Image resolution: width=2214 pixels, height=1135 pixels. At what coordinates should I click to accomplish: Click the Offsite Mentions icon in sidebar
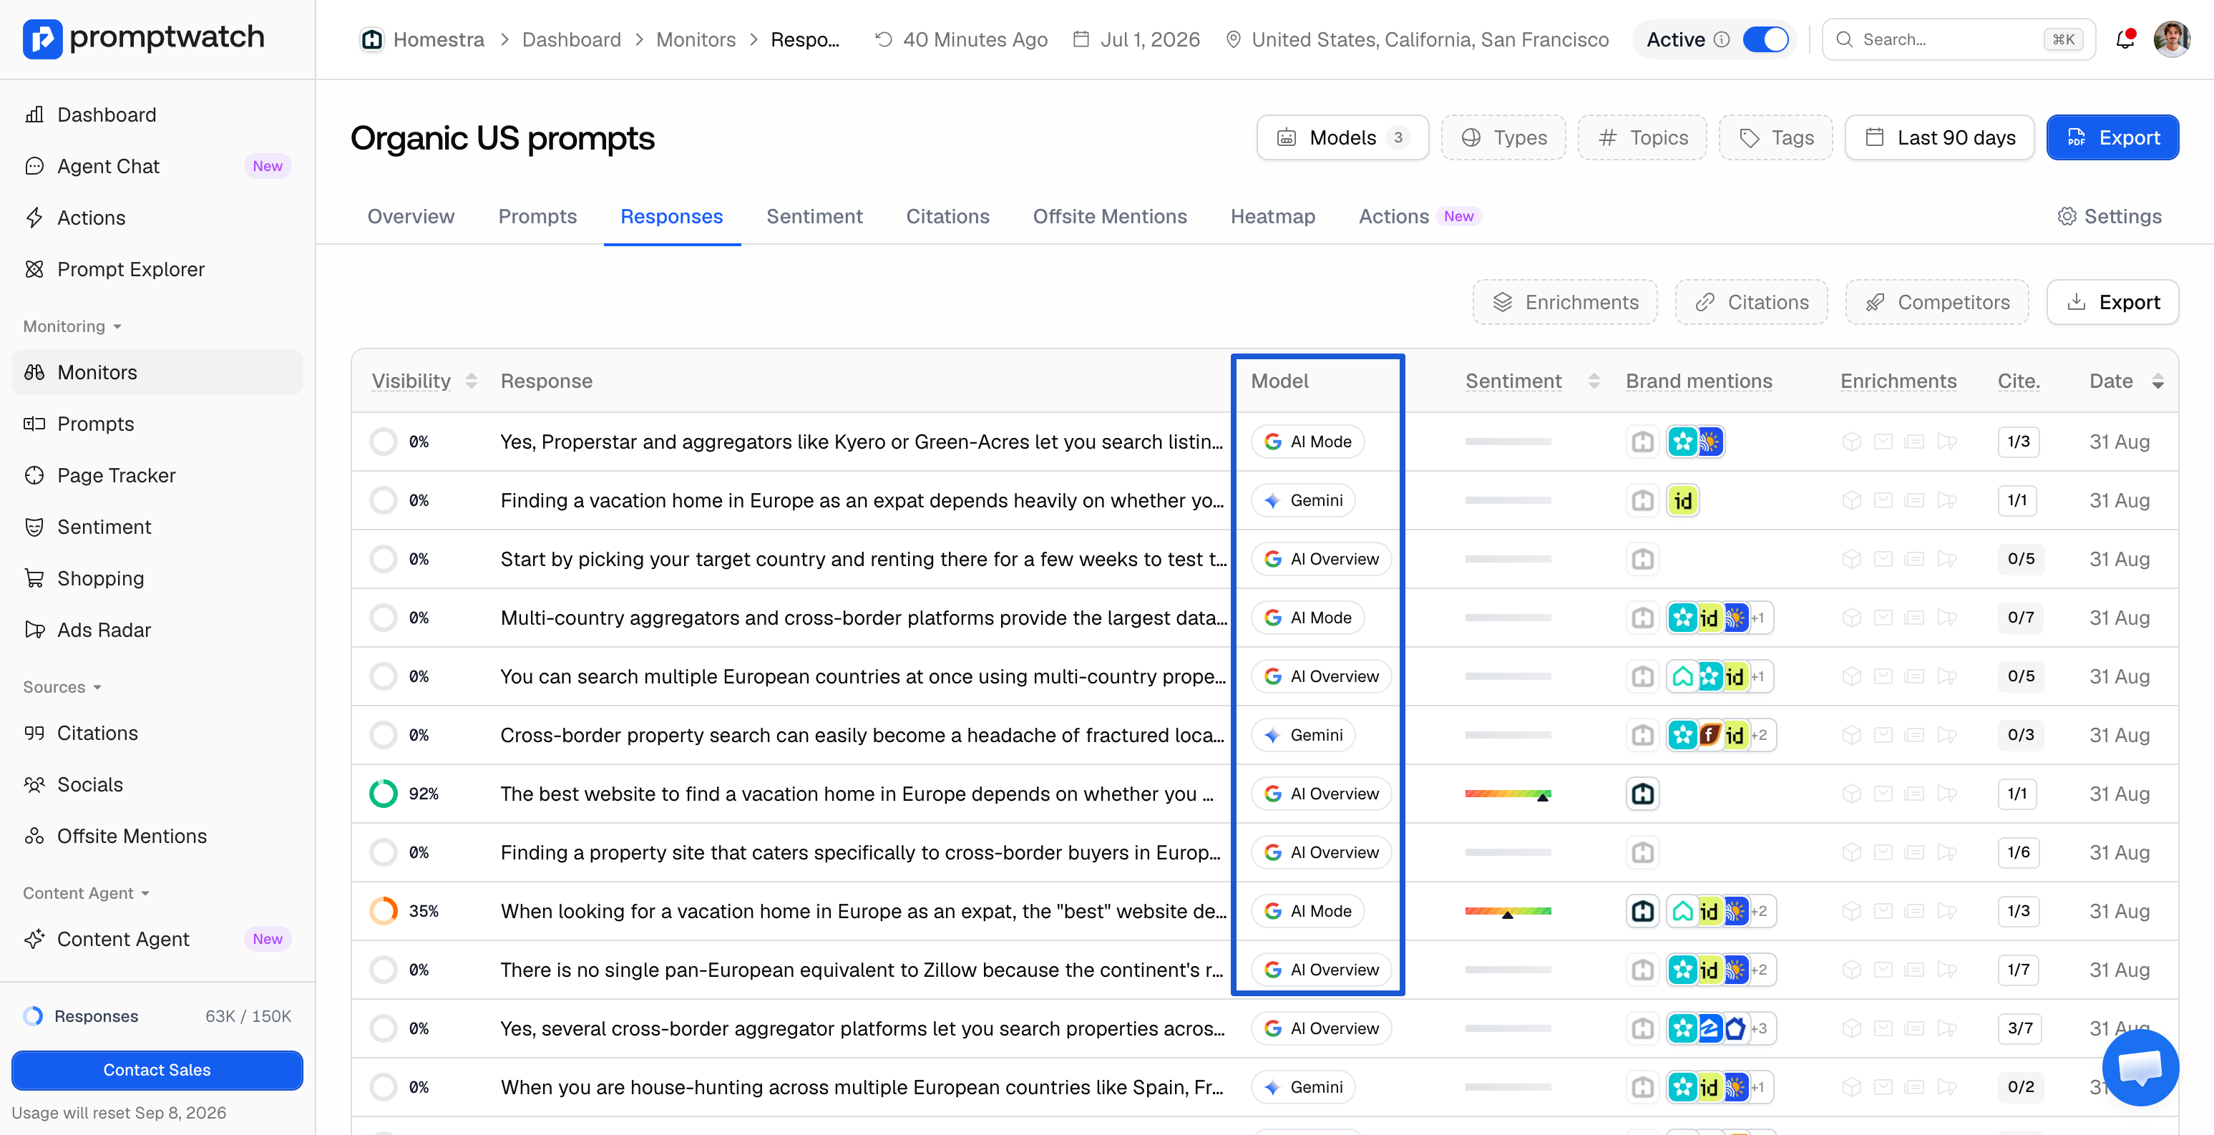(34, 837)
